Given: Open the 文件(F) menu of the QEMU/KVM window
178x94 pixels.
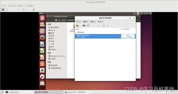Looking at the screenshot, I should (x=4, y=6).
